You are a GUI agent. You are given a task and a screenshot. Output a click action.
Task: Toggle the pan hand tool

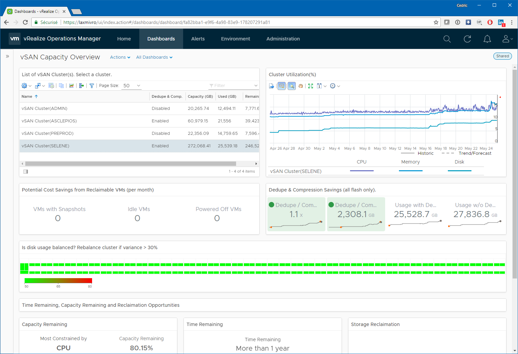pyautogui.click(x=300, y=86)
